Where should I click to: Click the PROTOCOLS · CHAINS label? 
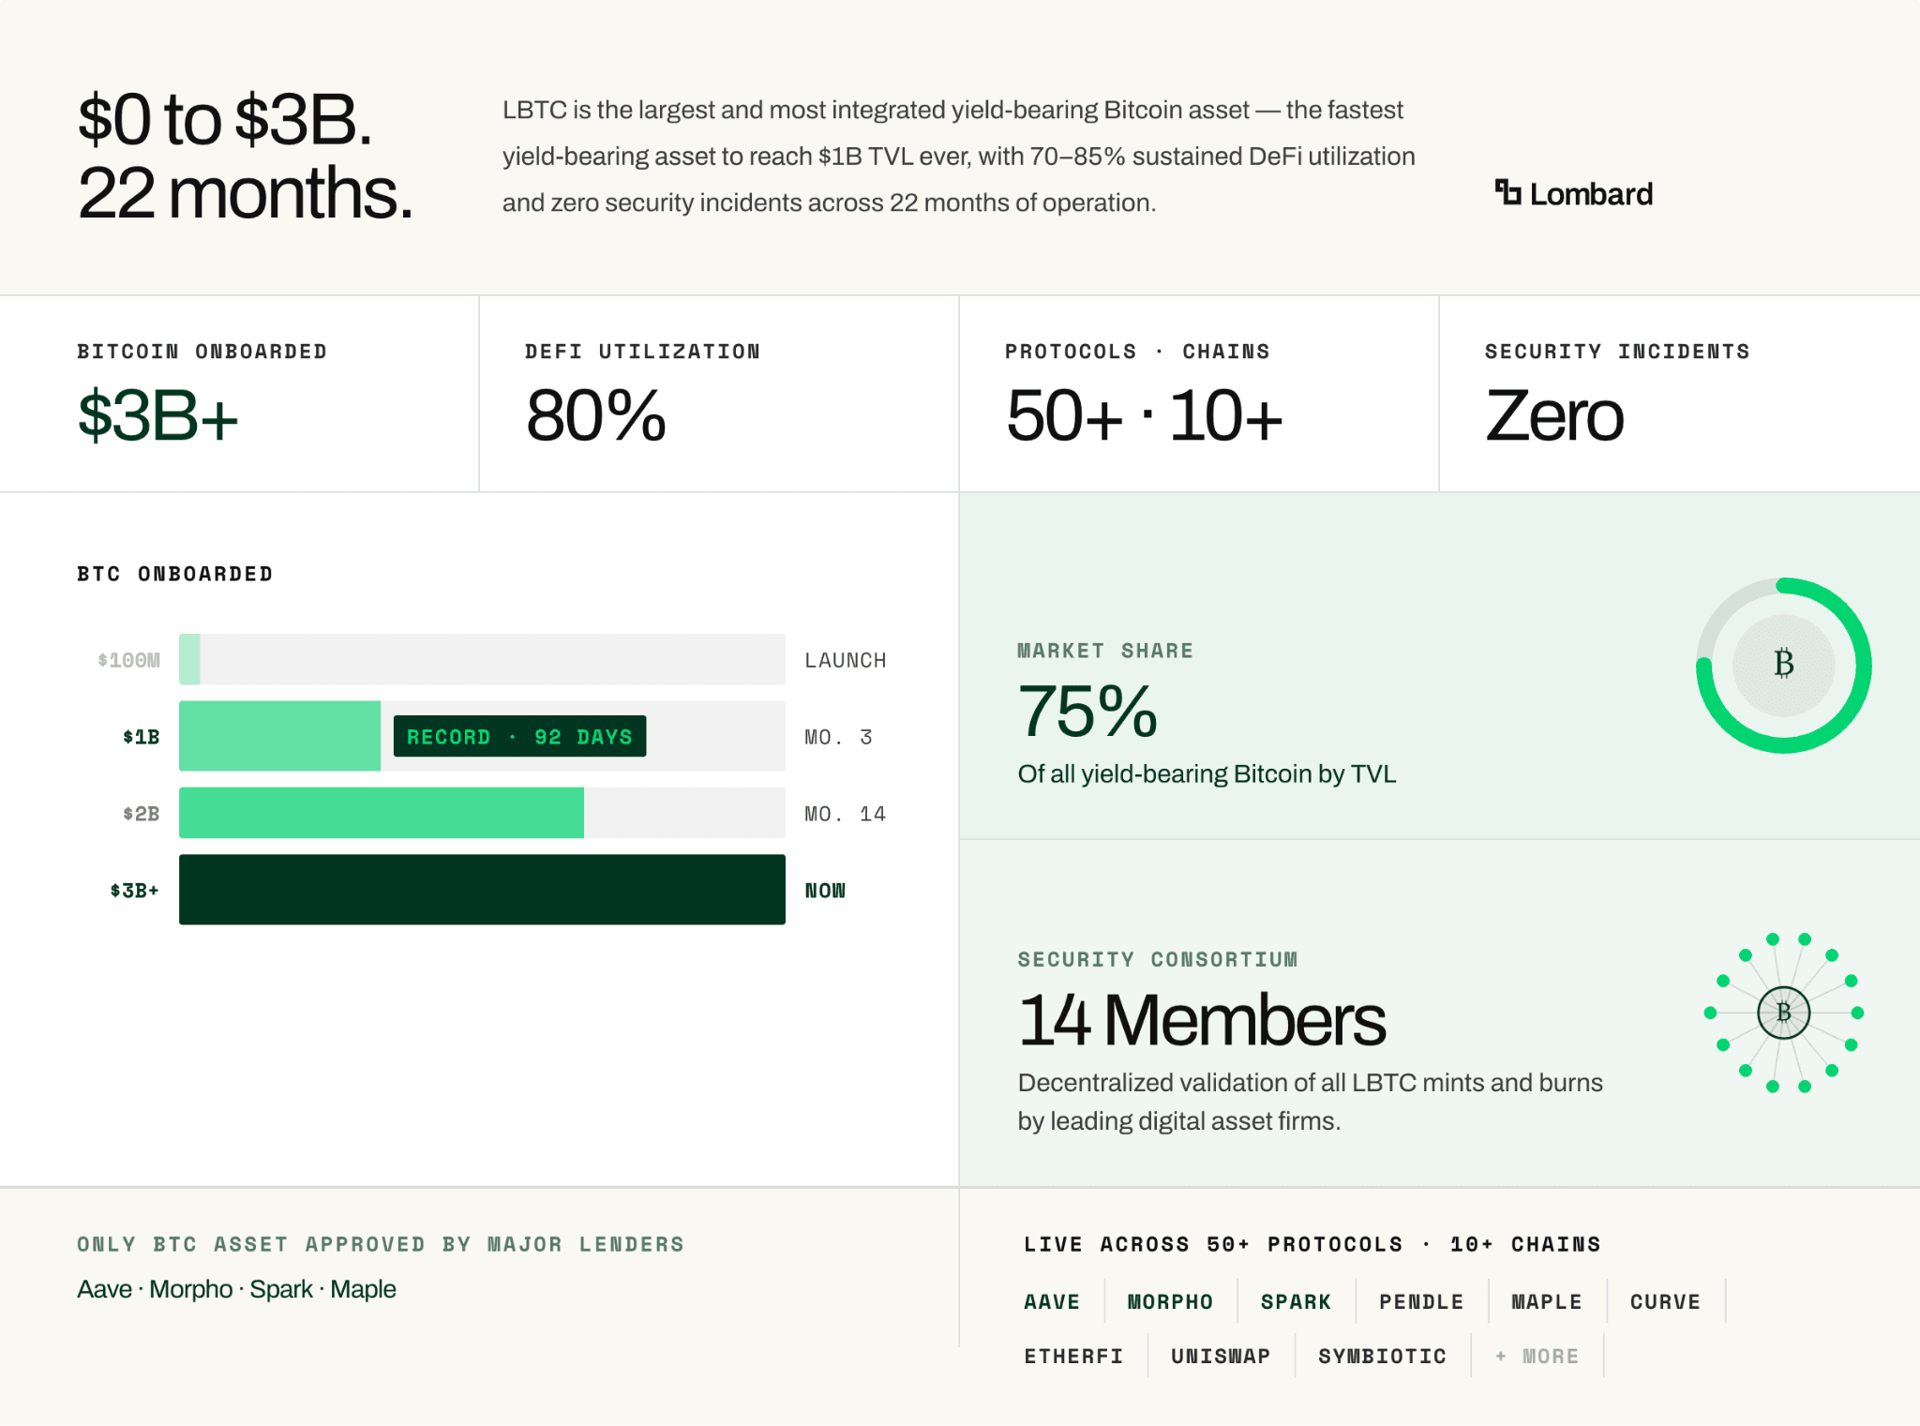(x=1137, y=351)
